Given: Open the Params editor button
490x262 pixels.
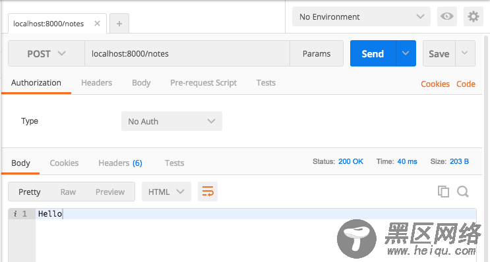Looking at the screenshot, I should click(317, 53).
